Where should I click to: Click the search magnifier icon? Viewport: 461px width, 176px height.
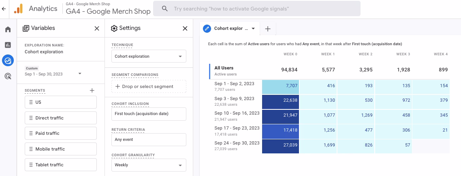click(164, 9)
